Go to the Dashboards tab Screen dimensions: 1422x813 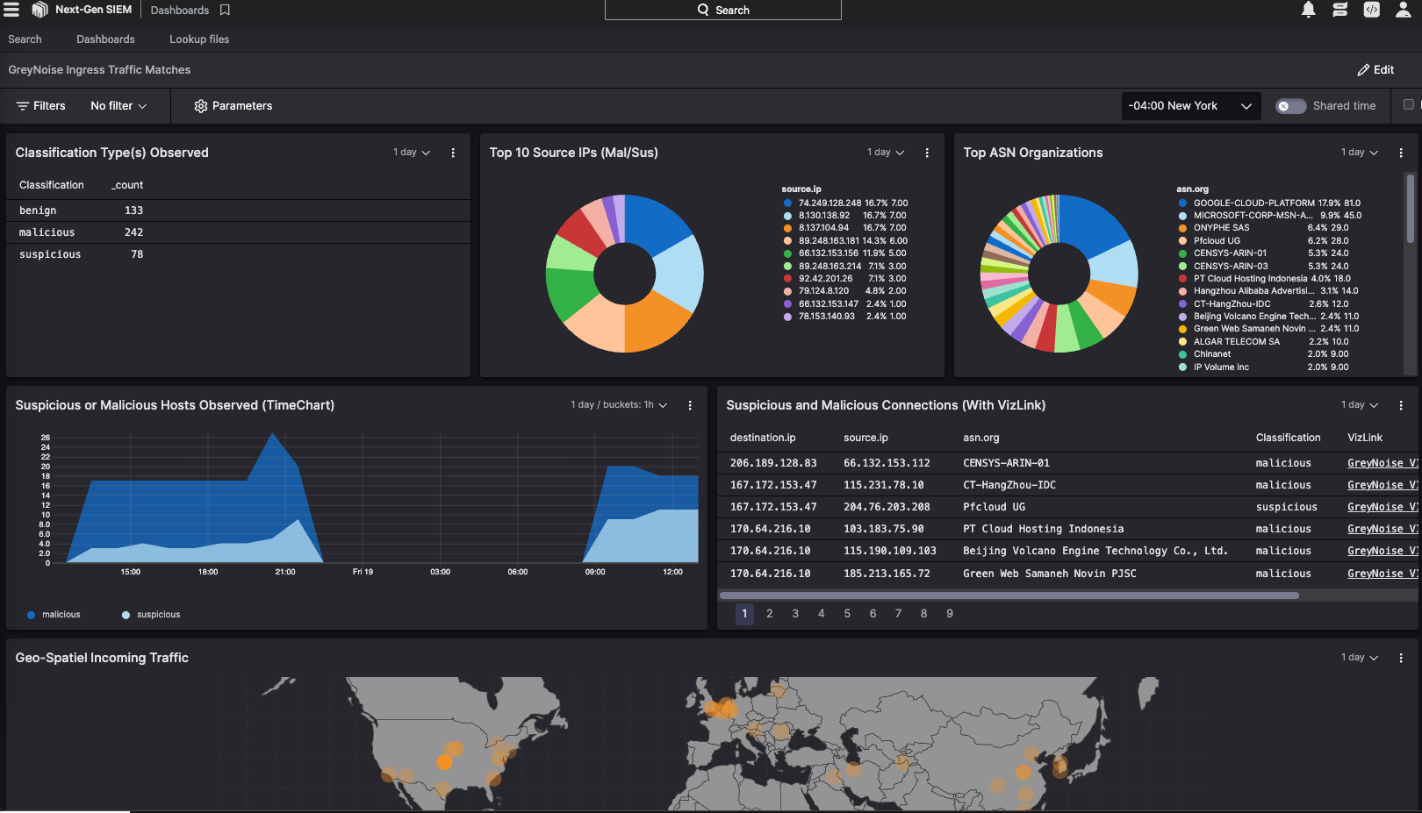(x=105, y=39)
